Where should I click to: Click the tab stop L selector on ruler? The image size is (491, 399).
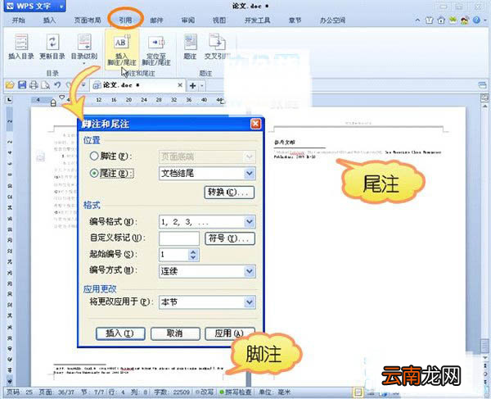coord(9,100)
